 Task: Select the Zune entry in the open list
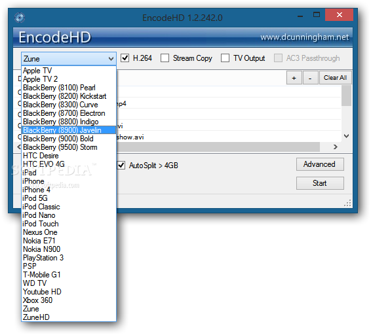pos(69,309)
